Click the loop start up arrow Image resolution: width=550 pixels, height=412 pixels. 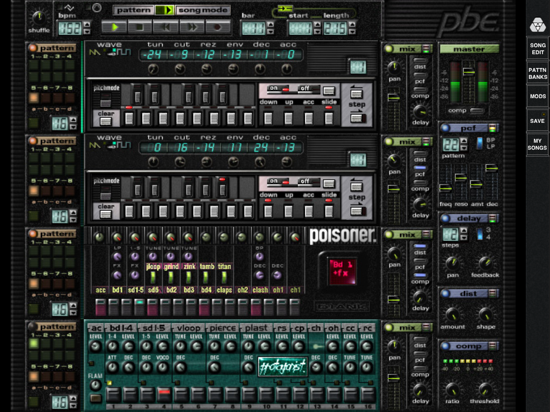tap(317, 24)
